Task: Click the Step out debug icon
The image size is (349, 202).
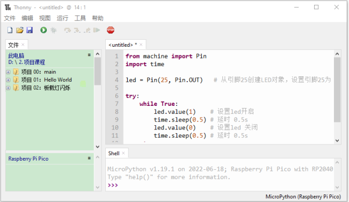Action: coord(87,30)
